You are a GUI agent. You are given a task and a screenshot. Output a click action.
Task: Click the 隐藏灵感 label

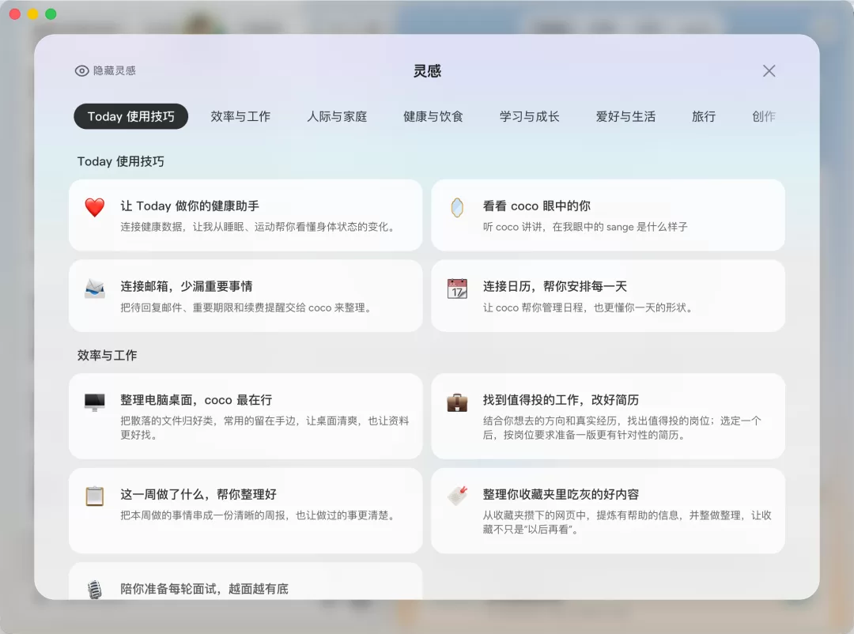click(115, 71)
